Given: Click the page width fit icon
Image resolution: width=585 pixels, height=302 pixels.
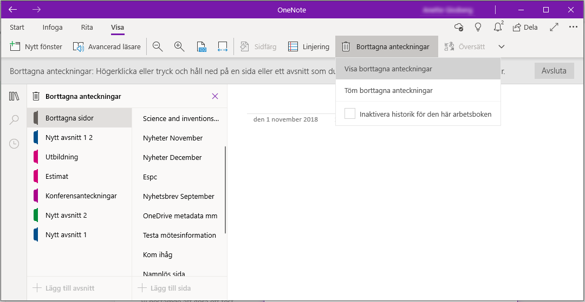Looking at the screenshot, I should [x=223, y=47].
